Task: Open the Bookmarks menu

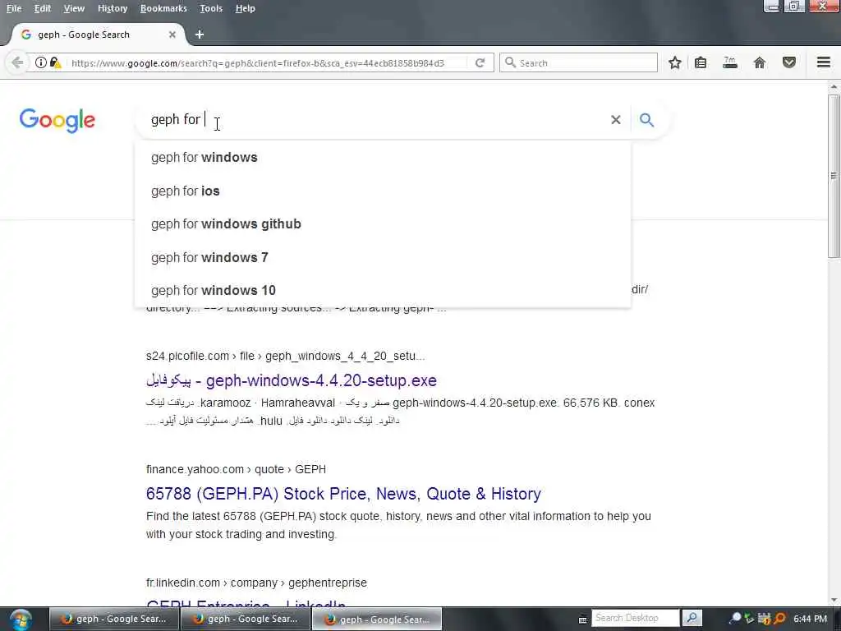Action: pyautogui.click(x=163, y=8)
